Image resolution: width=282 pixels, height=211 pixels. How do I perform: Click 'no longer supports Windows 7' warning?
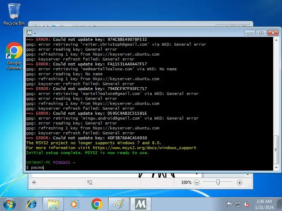point(93,143)
